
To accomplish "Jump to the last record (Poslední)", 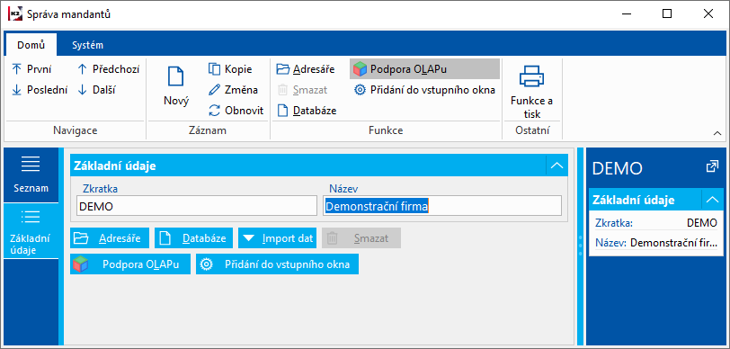I will pyautogui.click(x=40, y=90).
